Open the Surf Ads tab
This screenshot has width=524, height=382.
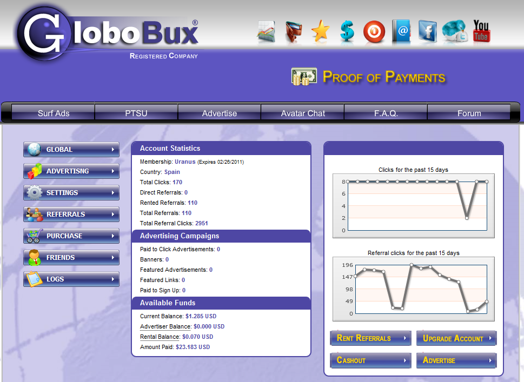[x=53, y=113]
